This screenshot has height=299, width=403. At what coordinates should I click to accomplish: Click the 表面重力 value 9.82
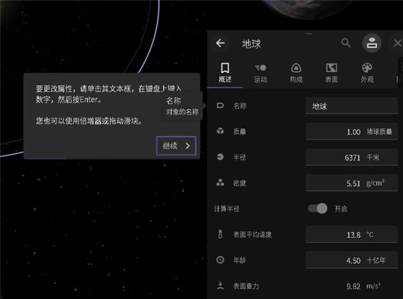point(353,286)
